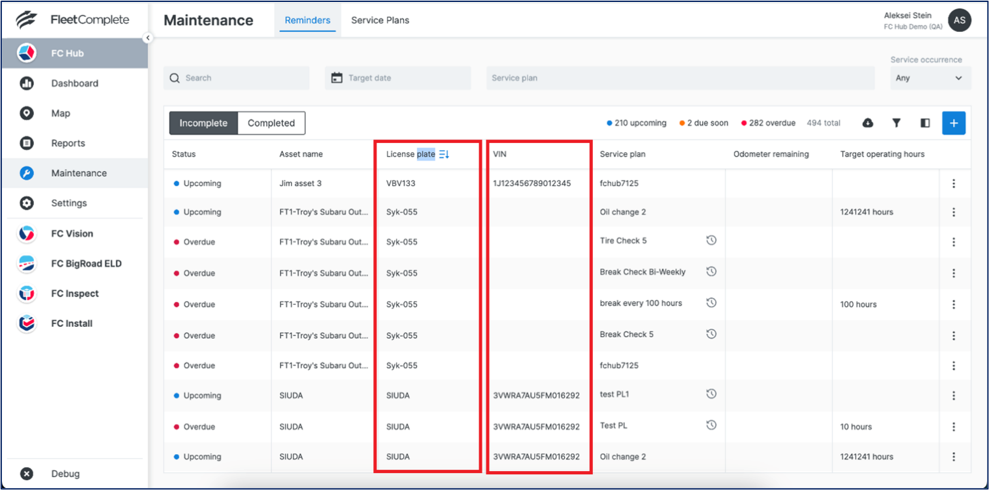Switch to the Completed view
Screen dimensions: 989x490
pos(271,123)
